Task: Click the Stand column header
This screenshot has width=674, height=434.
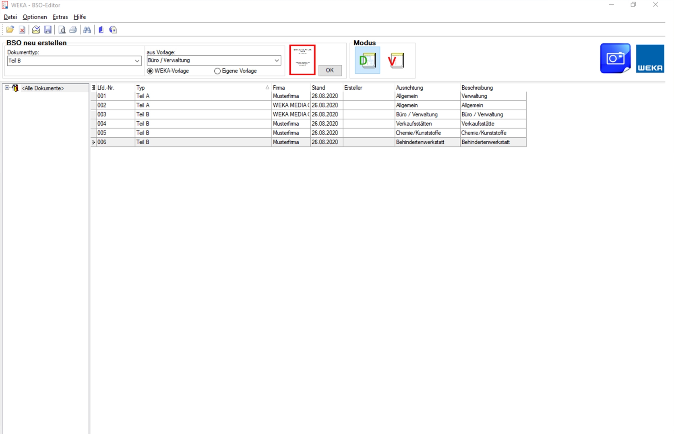Action: pyautogui.click(x=327, y=87)
